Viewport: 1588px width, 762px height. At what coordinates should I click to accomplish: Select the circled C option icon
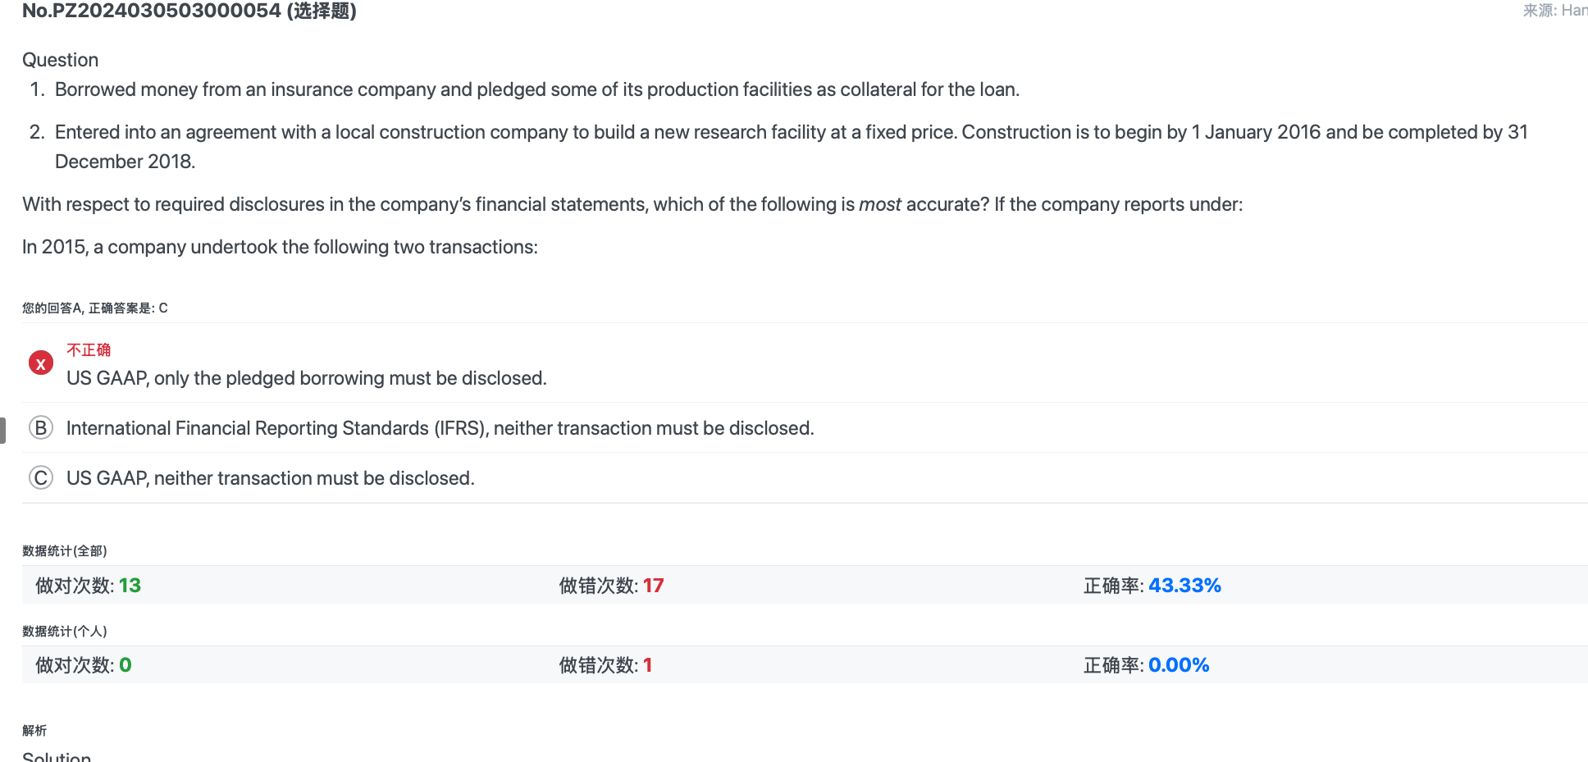[x=41, y=478]
